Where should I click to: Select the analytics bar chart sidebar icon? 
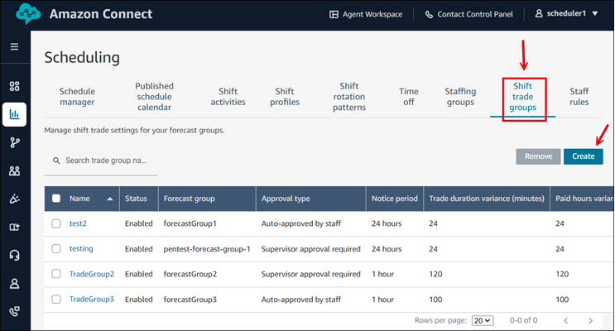[14, 114]
